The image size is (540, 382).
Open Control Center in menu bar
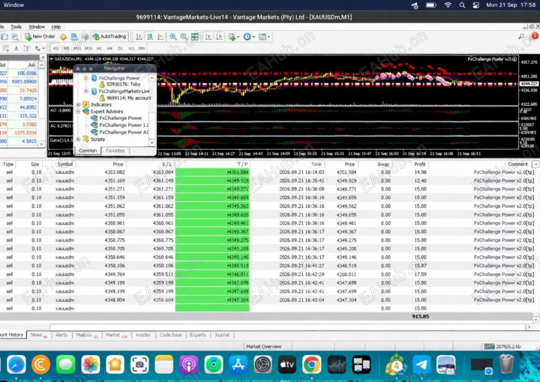pos(476,5)
